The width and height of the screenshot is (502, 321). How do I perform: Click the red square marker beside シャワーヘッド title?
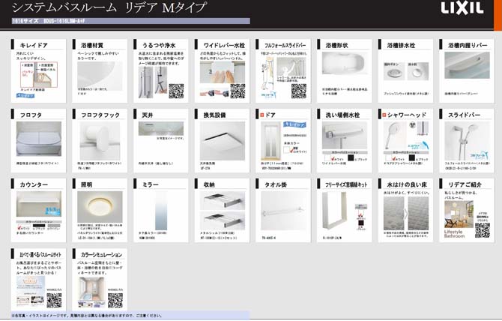(384, 115)
